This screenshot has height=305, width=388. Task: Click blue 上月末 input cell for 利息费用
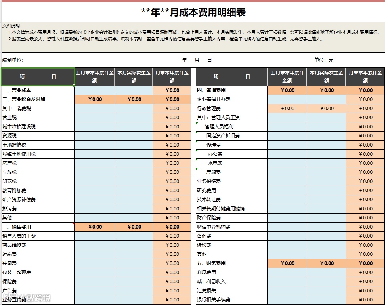[x=287, y=273]
